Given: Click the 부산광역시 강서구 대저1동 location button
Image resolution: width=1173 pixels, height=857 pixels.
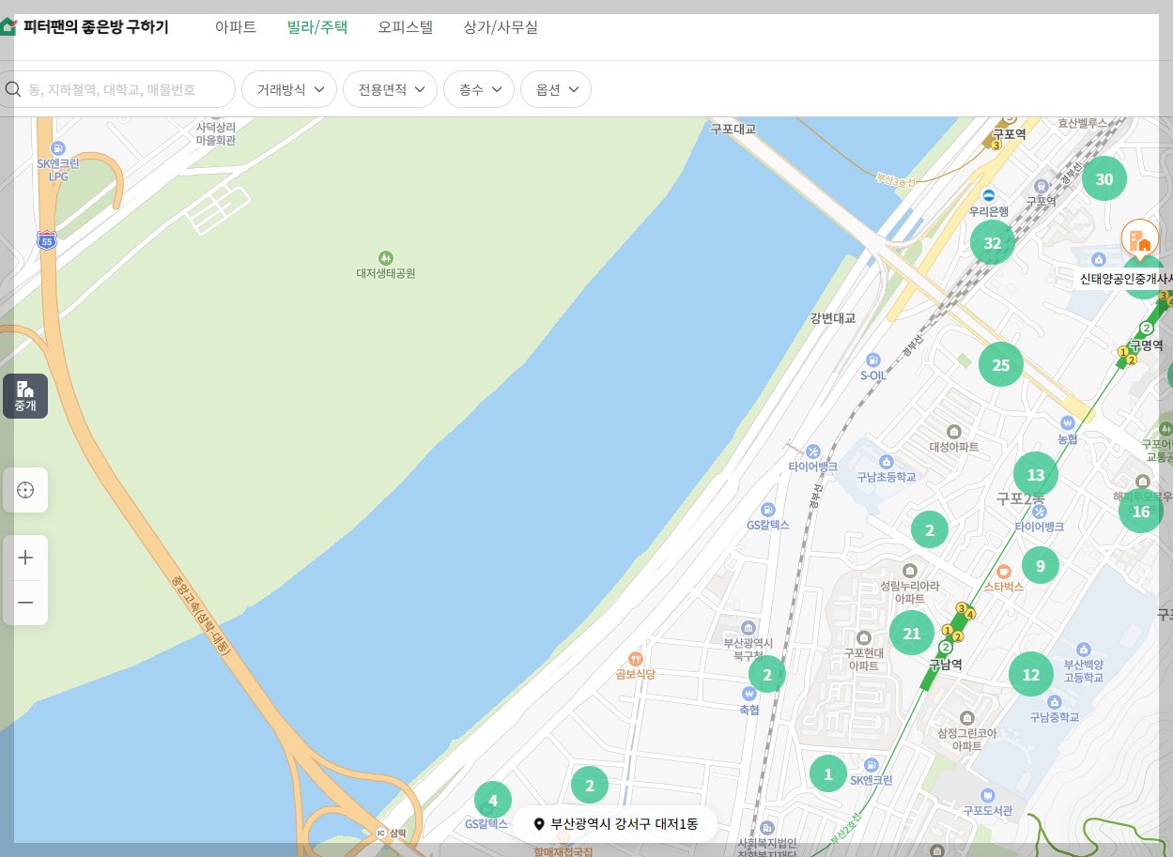Looking at the screenshot, I should [x=614, y=823].
